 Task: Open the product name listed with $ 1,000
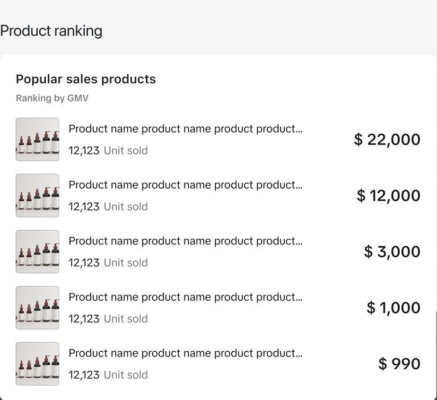click(x=185, y=297)
